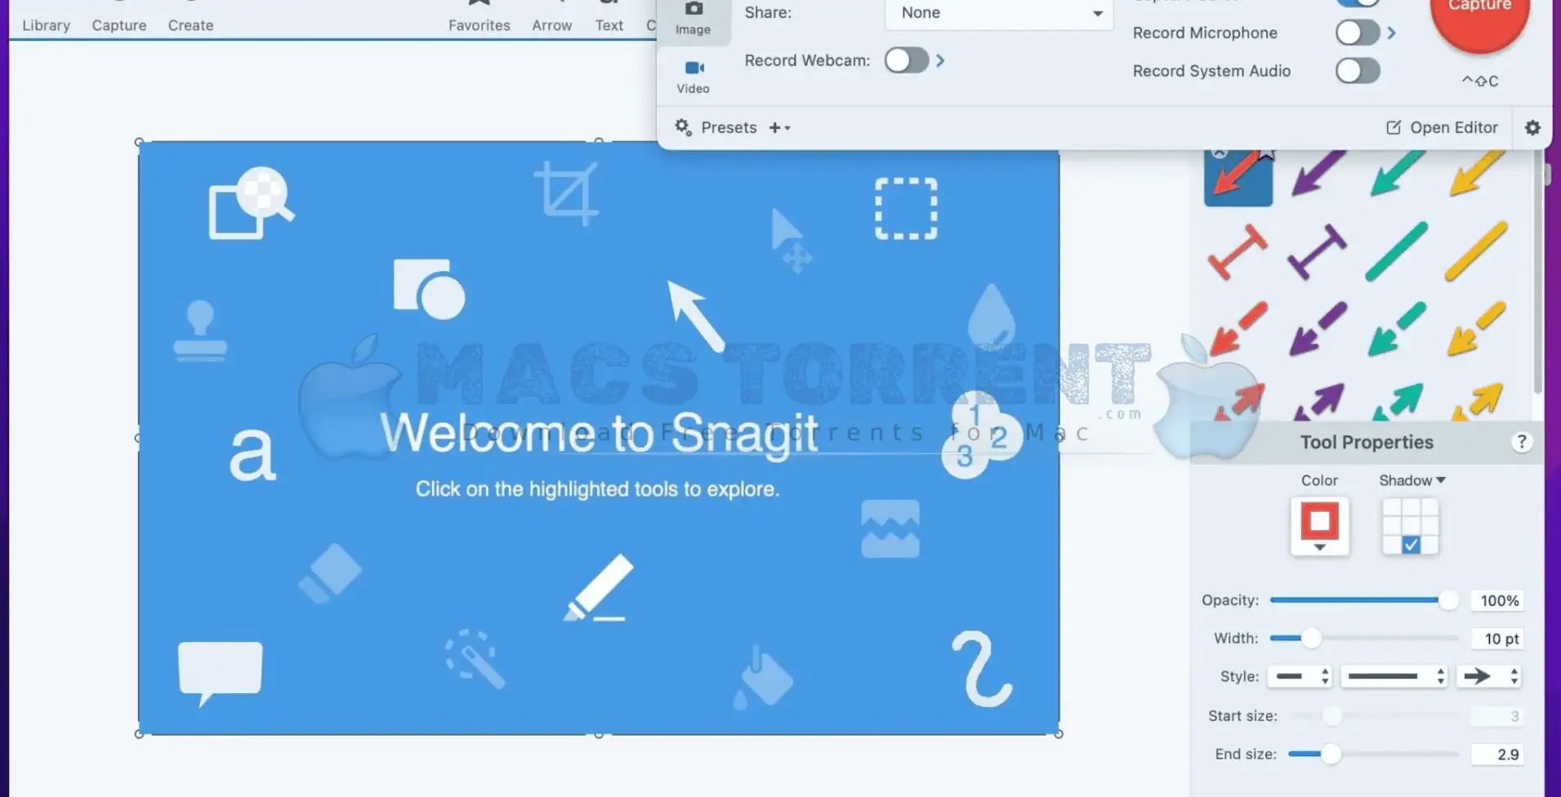Open the Share dropdown showing None
Viewport: 1561px width, 797px height.
click(x=999, y=13)
